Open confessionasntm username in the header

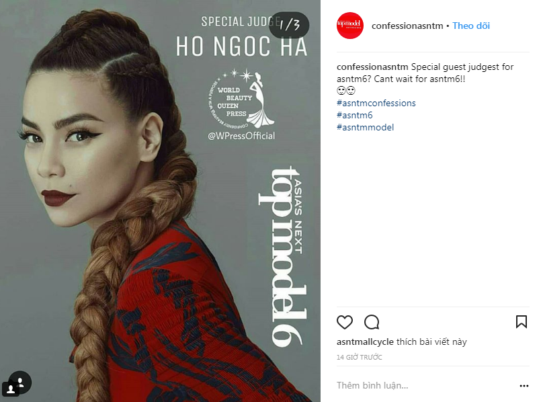tap(407, 26)
